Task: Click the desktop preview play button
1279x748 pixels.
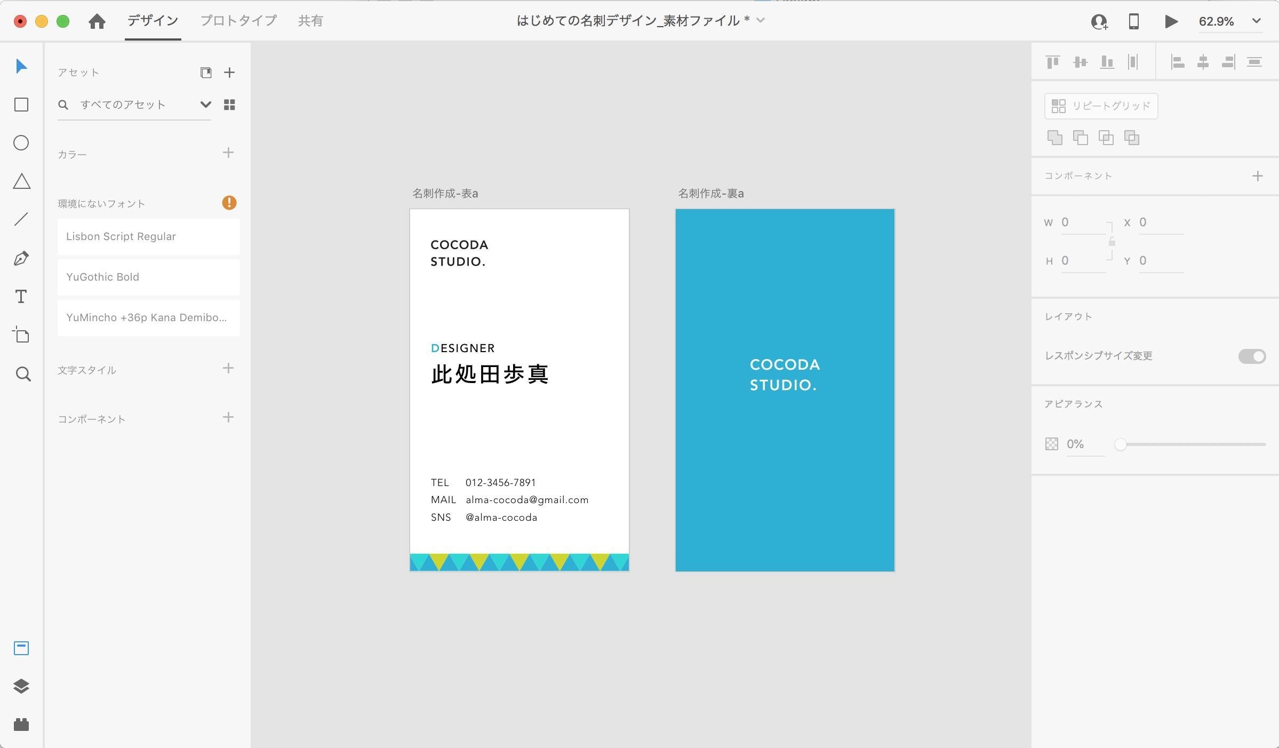Action: pyautogui.click(x=1171, y=21)
